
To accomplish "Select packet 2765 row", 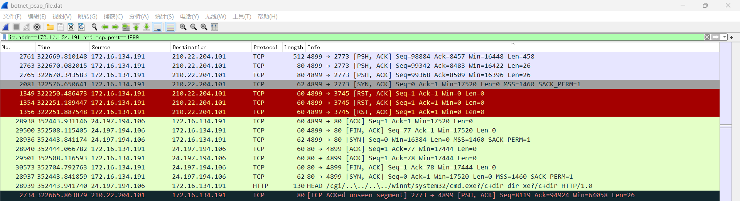I will pos(360,75).
